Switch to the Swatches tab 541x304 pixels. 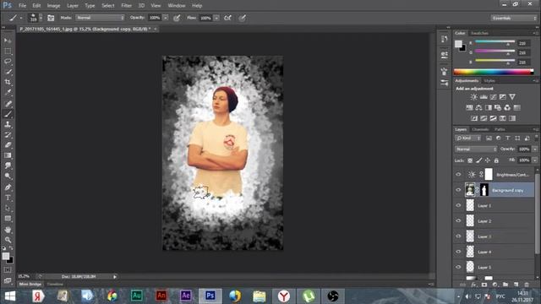click(x=479, y=33)
